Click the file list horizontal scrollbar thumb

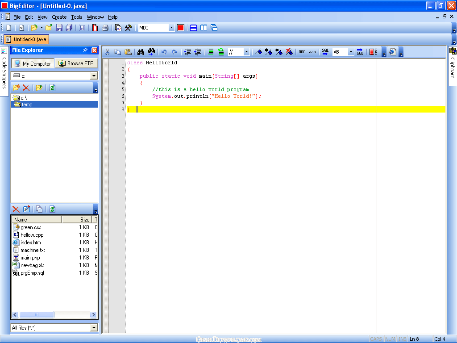pyautogui.click(x=37, y=315)
